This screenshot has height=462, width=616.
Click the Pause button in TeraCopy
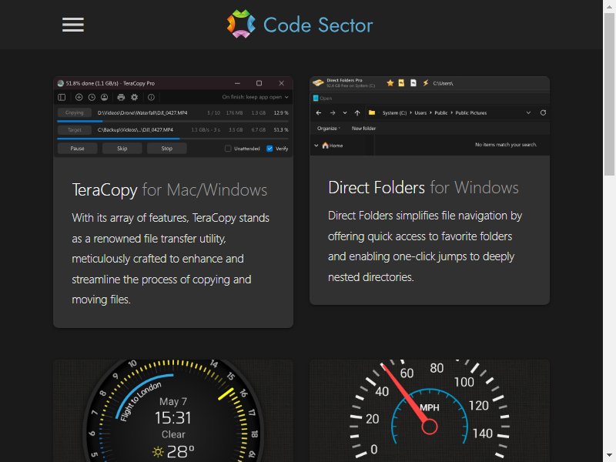coord(78,149)
